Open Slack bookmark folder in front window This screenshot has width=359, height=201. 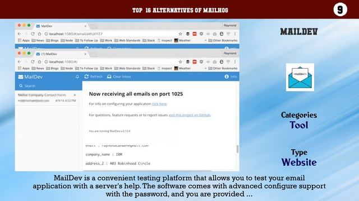click(149, 68)
